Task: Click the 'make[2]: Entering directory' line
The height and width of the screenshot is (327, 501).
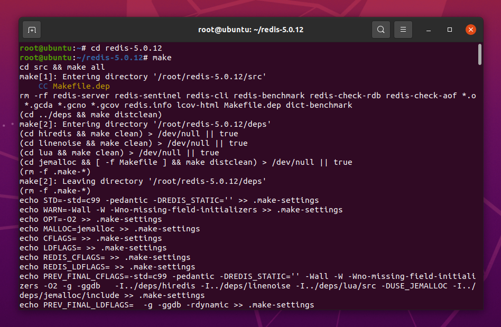Action: (145, 124)
